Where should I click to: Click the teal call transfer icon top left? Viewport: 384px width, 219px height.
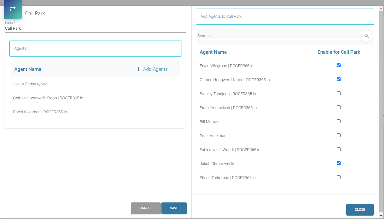coord(13,9)
